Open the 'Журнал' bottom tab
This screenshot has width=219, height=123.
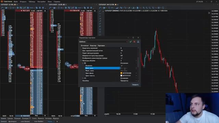(56, 119)
